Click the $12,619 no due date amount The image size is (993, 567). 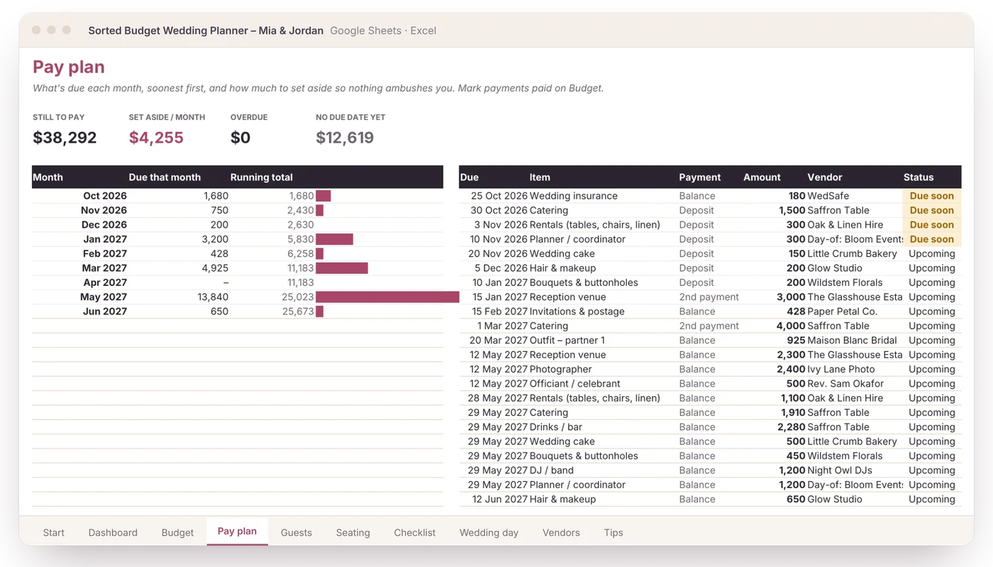pos(345,138)
